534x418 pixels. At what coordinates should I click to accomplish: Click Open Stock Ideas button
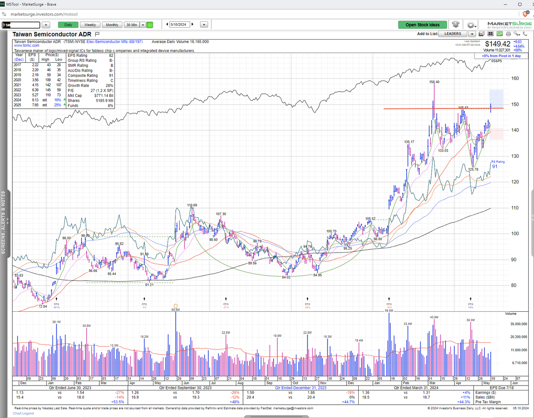pyautogui.click(x=422, y=25)
